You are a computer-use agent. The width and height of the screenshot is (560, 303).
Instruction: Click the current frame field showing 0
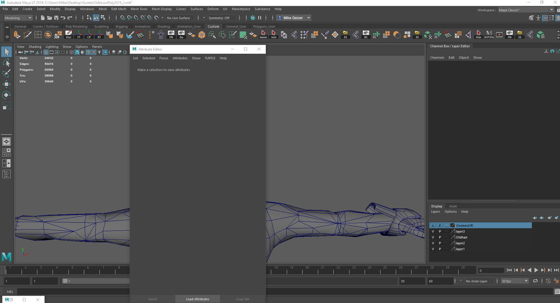[490, 271]
